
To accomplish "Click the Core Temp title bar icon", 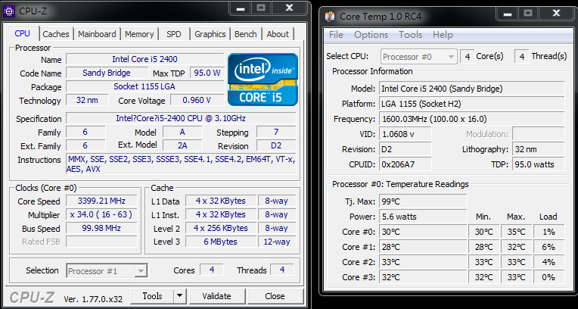I will click(x=330, y=16).
